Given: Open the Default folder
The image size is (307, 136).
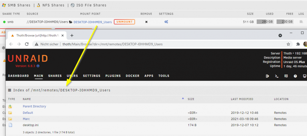Looking at the screenshot, I should [28, 113].
